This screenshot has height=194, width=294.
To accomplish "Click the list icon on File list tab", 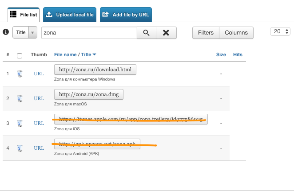I will point(13,14).
